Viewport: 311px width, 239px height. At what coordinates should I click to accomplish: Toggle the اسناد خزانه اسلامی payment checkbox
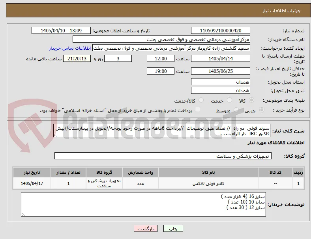[x=198, y=110]
